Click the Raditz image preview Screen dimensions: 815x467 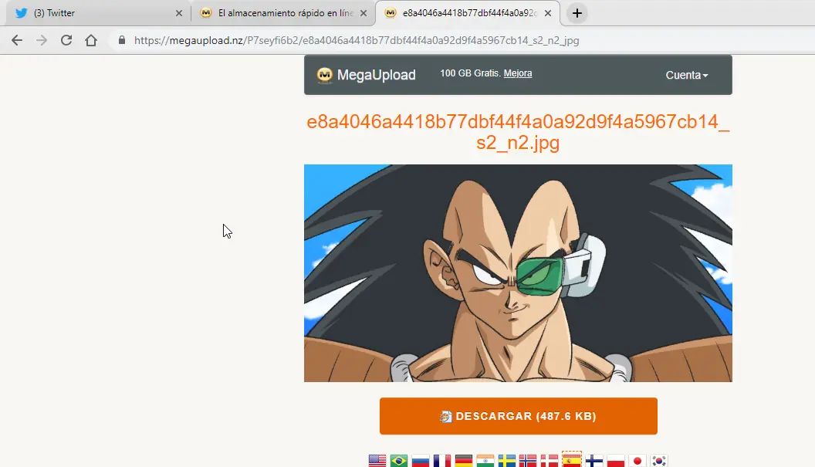(x=518, y=273)
